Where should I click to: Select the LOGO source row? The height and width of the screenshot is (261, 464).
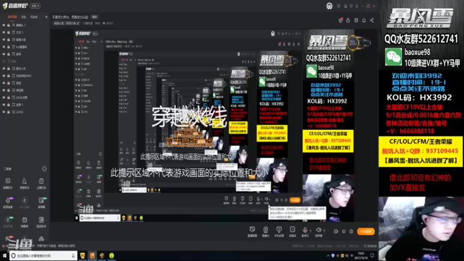tap(25, 112)
